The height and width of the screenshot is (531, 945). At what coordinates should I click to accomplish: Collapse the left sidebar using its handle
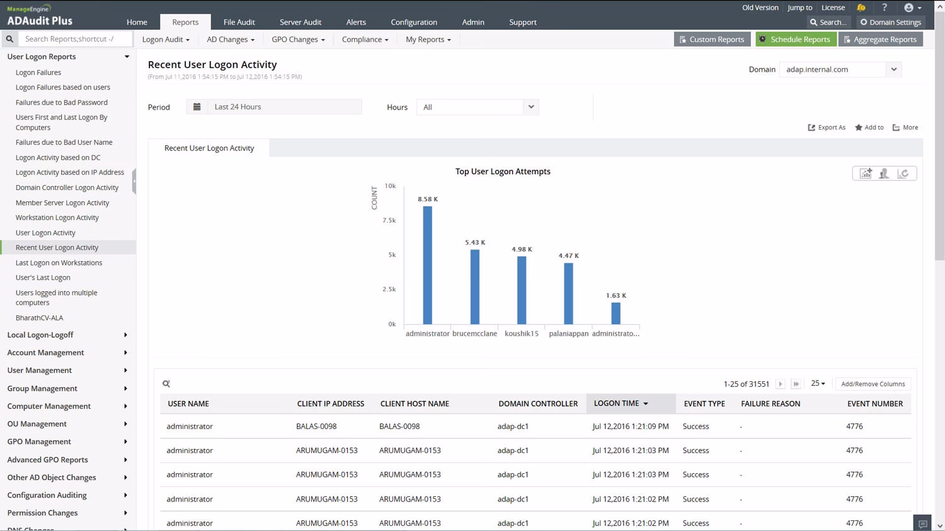[x=134, y=181]
